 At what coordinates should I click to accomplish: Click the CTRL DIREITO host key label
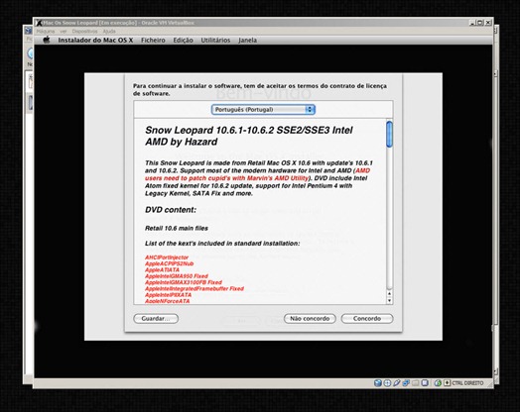pos(468,383)
